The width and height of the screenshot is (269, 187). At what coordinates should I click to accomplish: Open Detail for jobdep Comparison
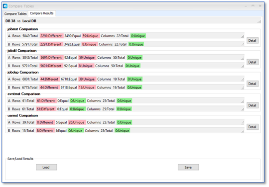pos(253,84)
